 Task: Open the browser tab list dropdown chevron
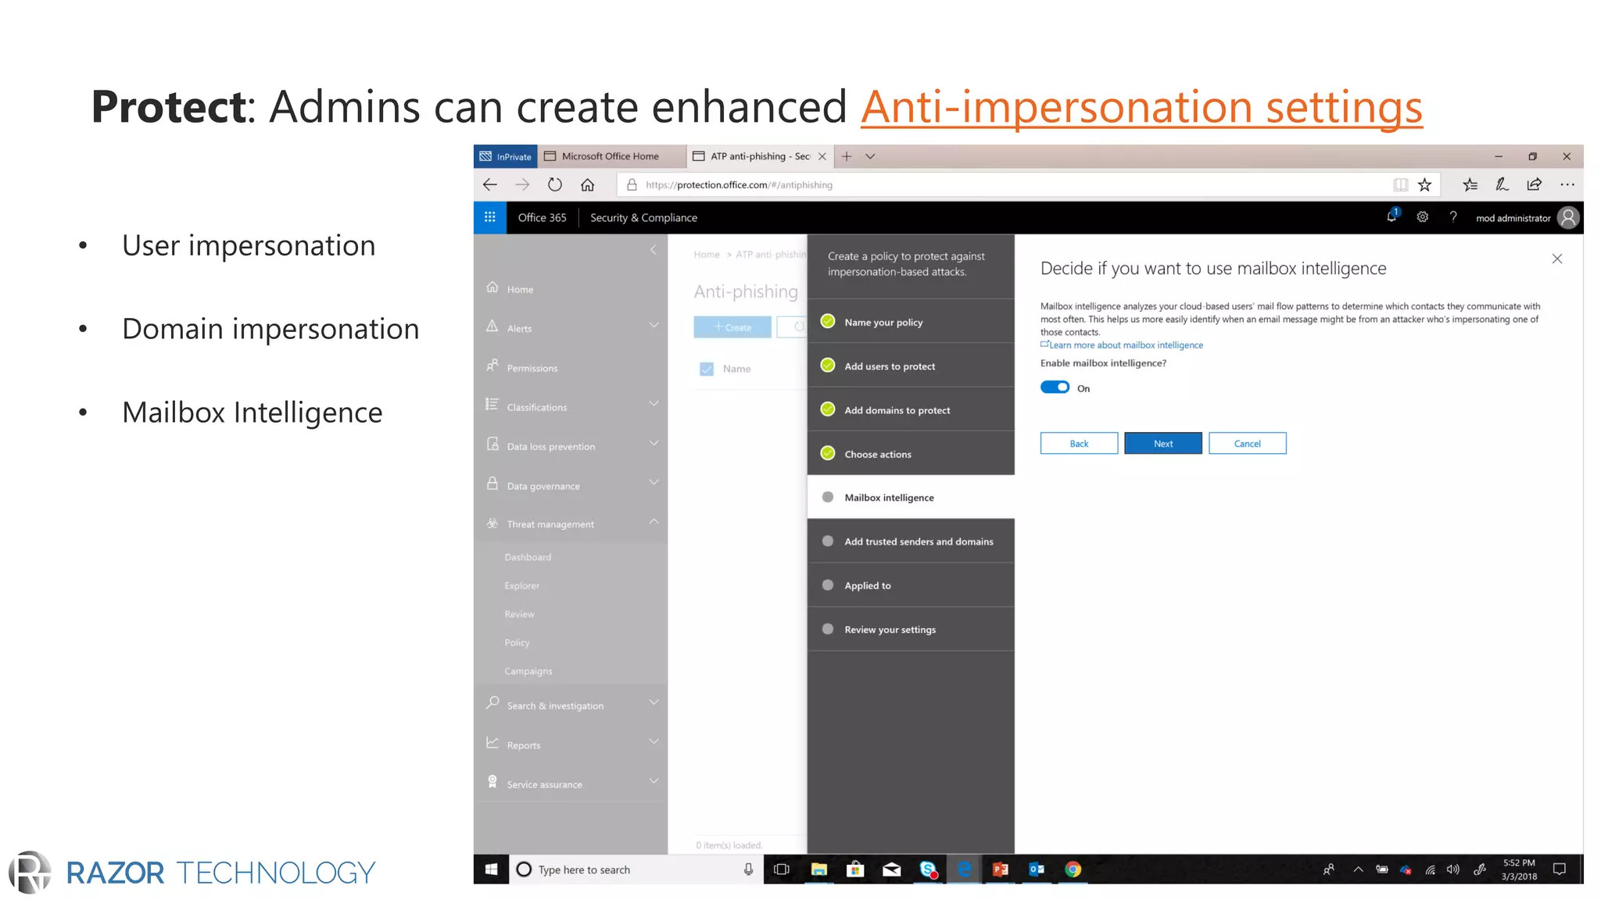click(870, 156)
